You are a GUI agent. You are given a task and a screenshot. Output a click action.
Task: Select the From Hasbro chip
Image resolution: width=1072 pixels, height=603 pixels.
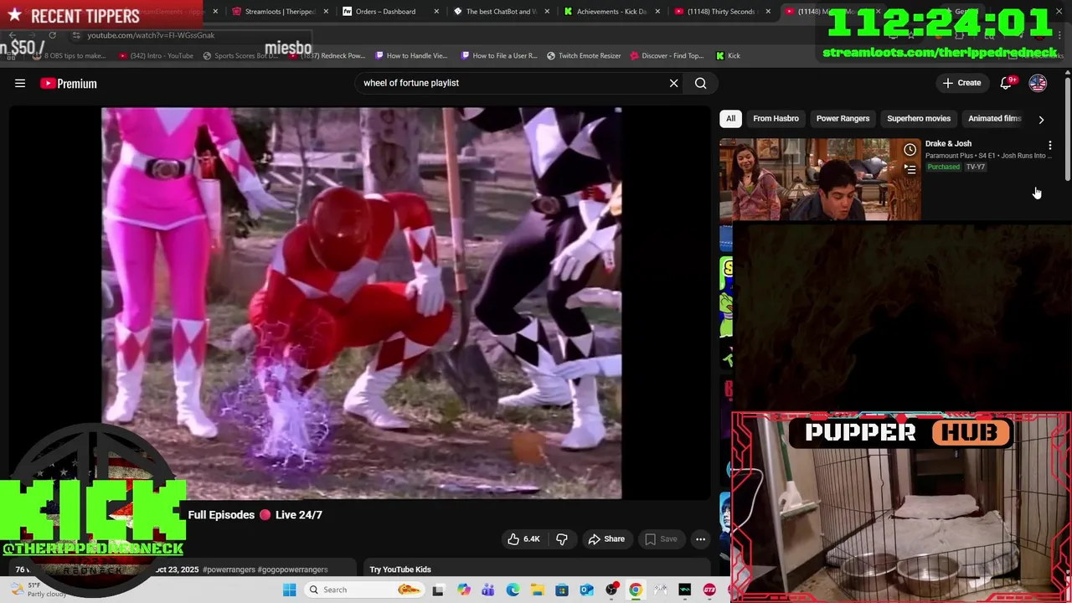tap(776, 118)
